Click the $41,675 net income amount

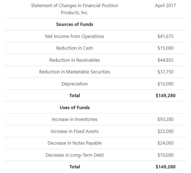pyautogui.click(x=165, y=37)
